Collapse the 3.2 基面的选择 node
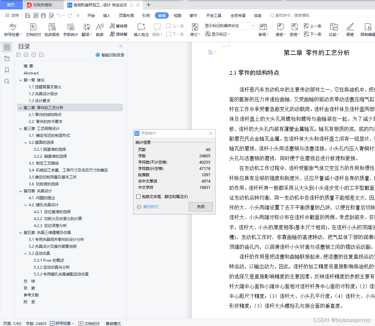The width and height of the screenshot is (375, 326). click(26, 143)
